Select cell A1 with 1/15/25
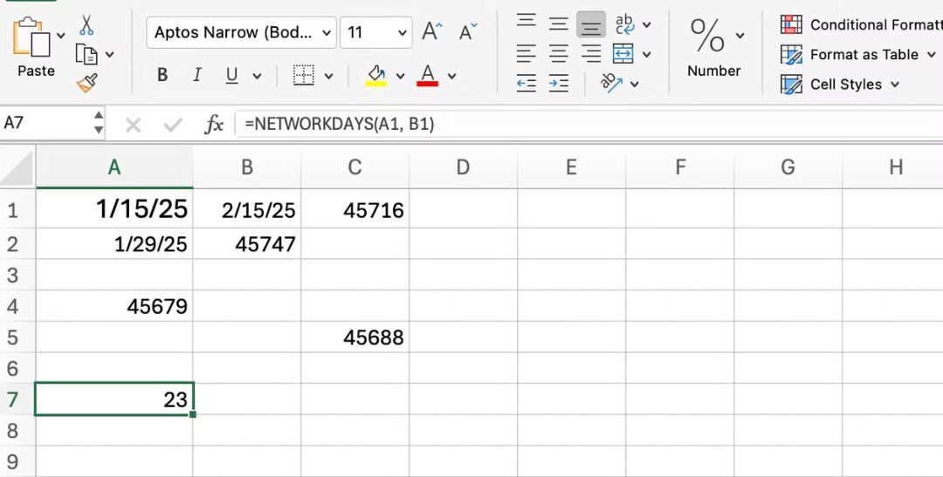This screenshot has height=477, width=943. click(114, 209)
